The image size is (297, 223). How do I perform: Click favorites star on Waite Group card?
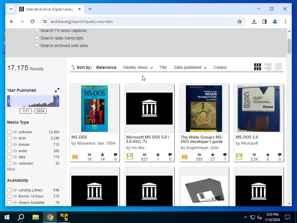point(213,155)
